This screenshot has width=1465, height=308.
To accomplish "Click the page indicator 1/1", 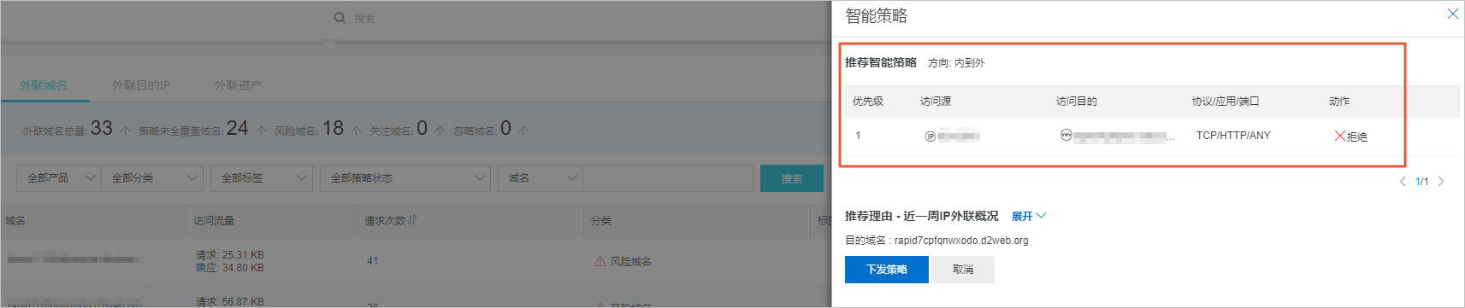I will [x=1421, y=181].
